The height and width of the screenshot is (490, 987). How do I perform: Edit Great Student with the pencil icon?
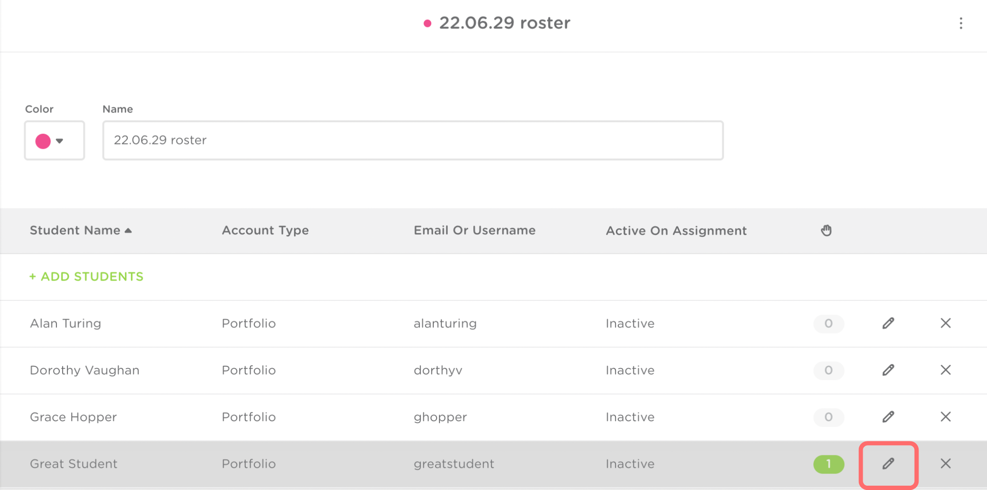888,464
